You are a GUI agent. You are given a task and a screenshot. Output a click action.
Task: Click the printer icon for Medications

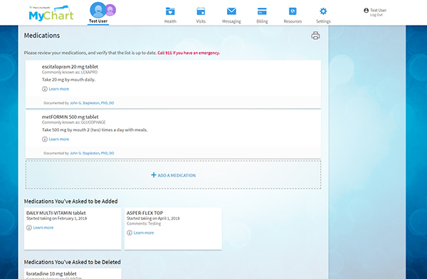[315, 36]
